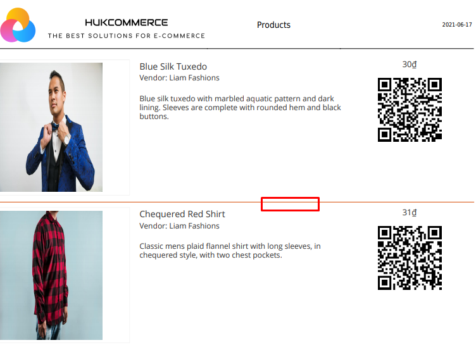This screenshot has height=345, width=476.
Task: Click the QR code for Chequered Red Shirt
Action: click(410, 258)
